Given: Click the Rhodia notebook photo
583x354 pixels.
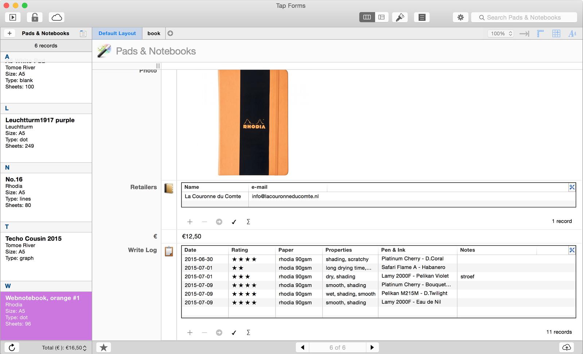Looking at the screenshot, I should (x=253, y=123).
